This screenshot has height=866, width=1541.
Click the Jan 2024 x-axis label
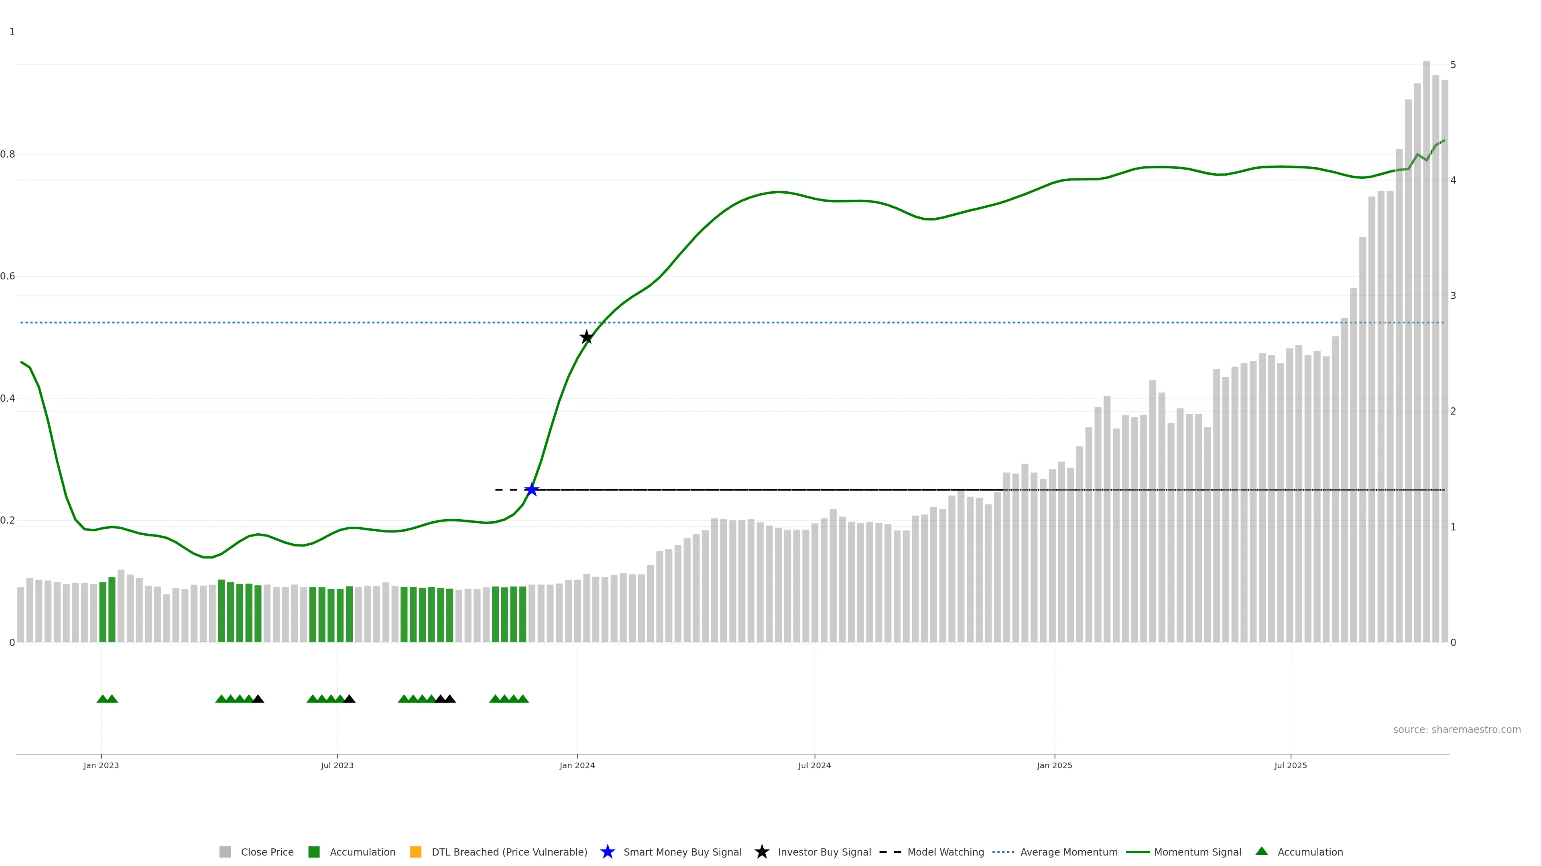click(577, 766)
